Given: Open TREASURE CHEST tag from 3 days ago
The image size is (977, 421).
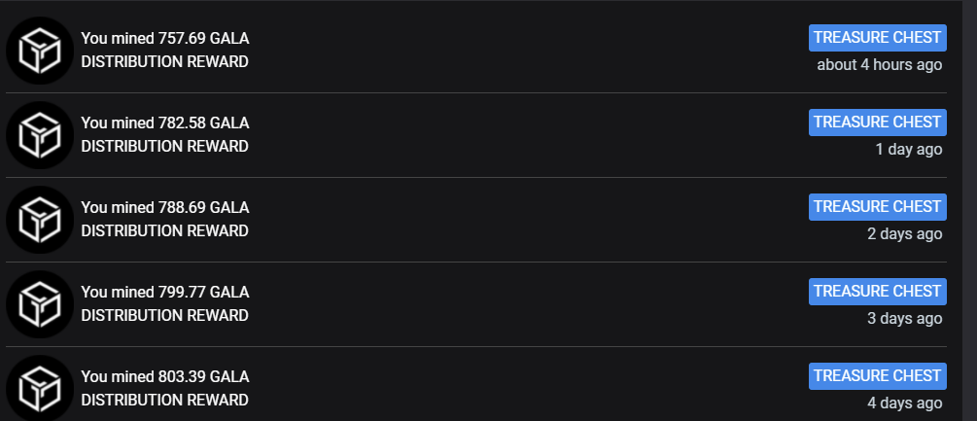Looking at the screenshot, I should click(877, 292).
